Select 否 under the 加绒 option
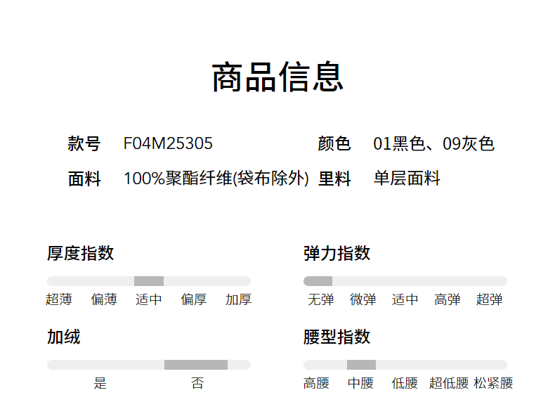 coord(197,383)
